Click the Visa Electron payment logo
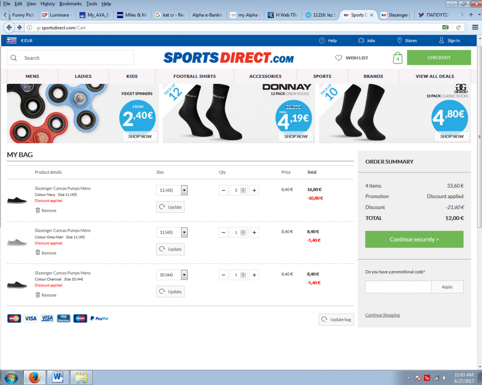 click(63, 318)
